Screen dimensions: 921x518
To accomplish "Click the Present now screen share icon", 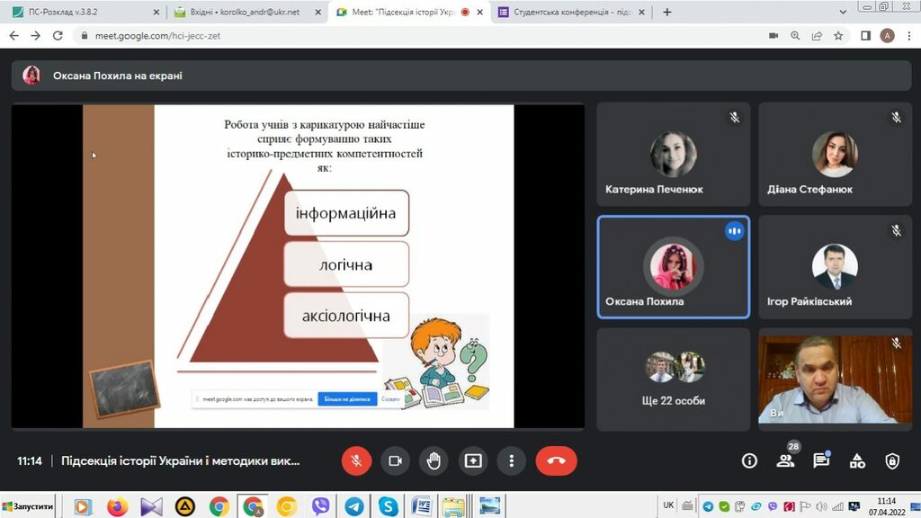I will click(473, 461).
